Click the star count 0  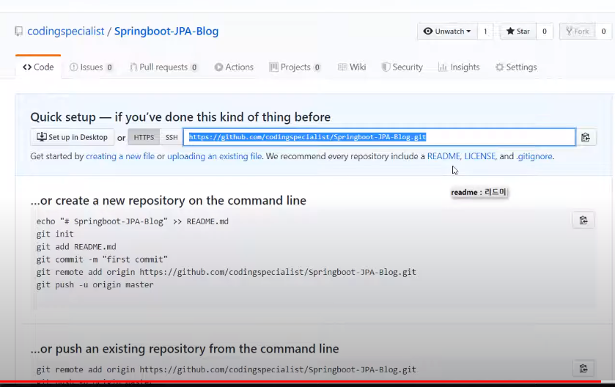click(545, 32)
